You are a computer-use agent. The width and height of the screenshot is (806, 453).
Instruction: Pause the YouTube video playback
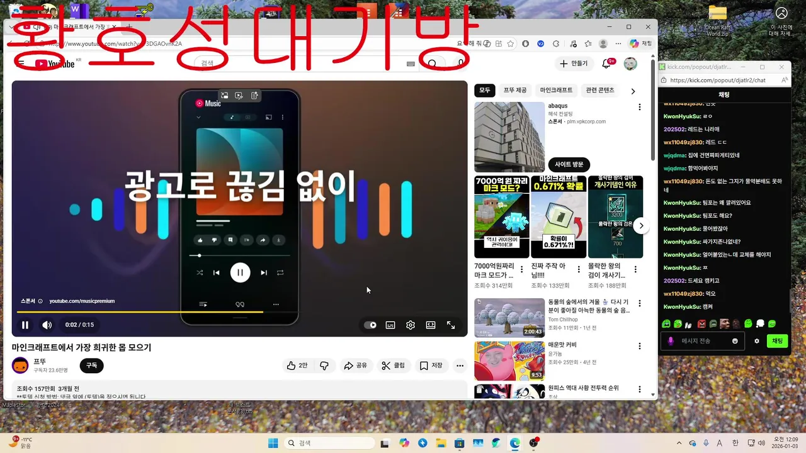tap(25, 325)
